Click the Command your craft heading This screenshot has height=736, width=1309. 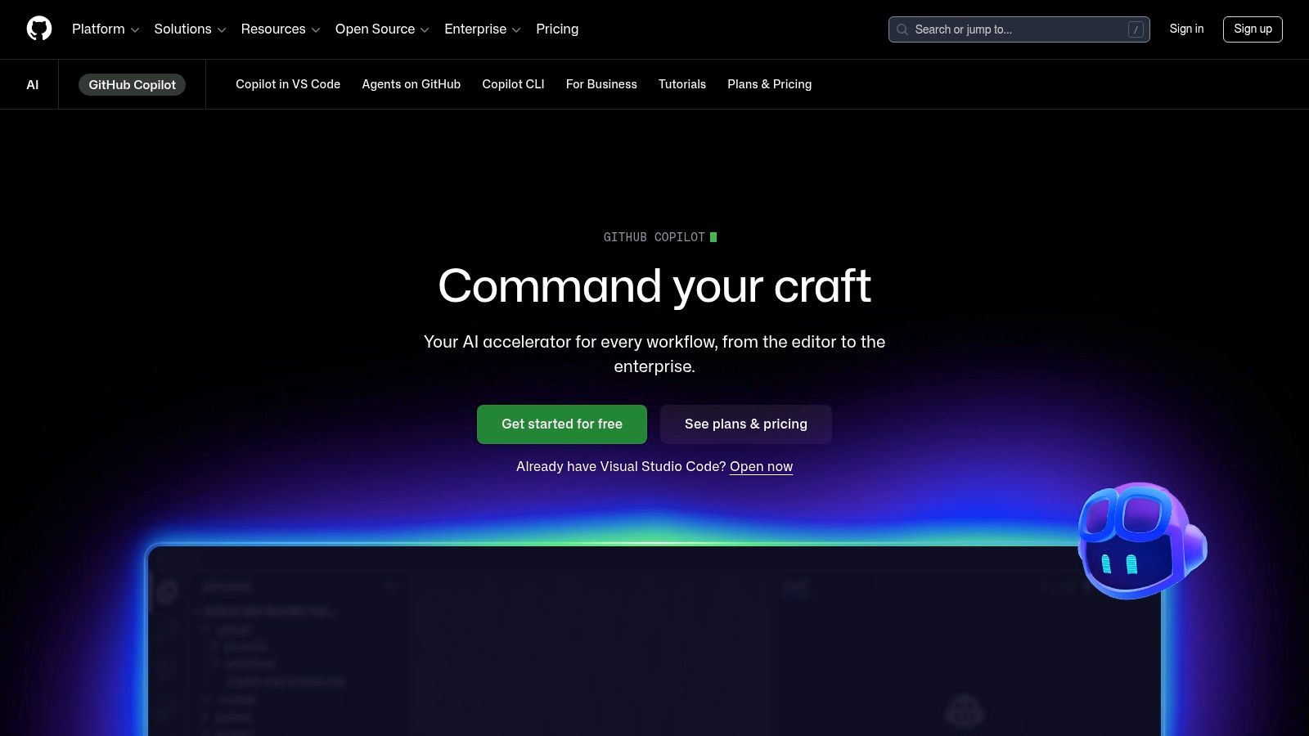[x=654, y=286]
